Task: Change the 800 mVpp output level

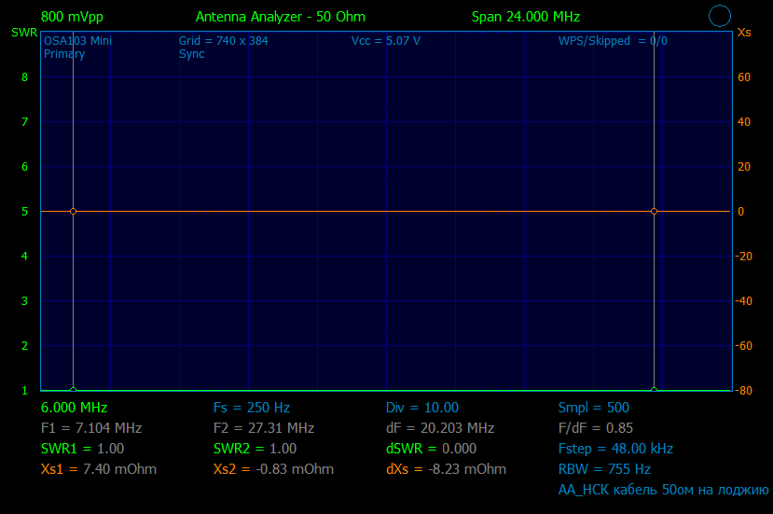Action: click(x=72, y=17)
